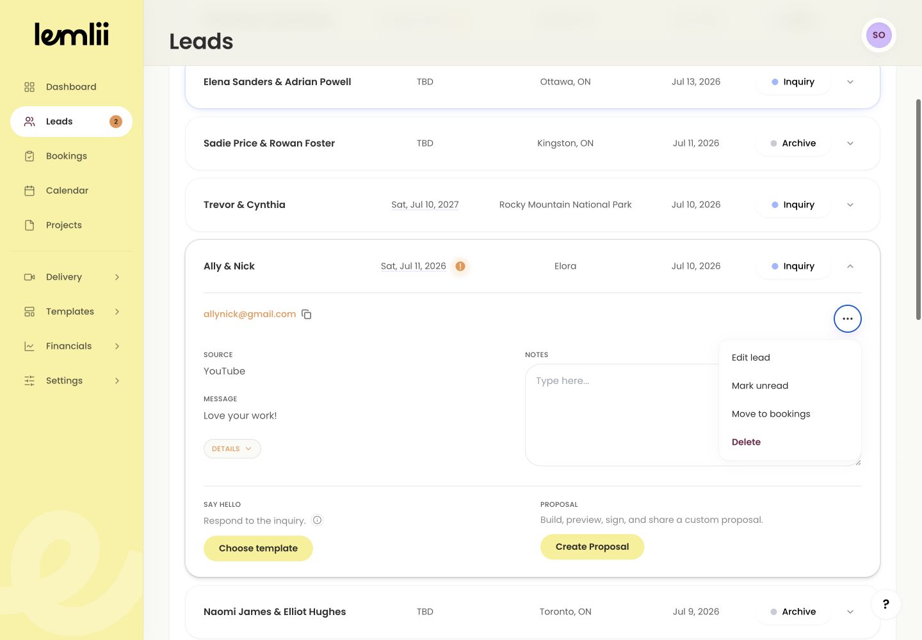This screenshot has height=640, width=922.
Task: Click the date warning icon for Ally & Nick
Action: click(460, 266)
